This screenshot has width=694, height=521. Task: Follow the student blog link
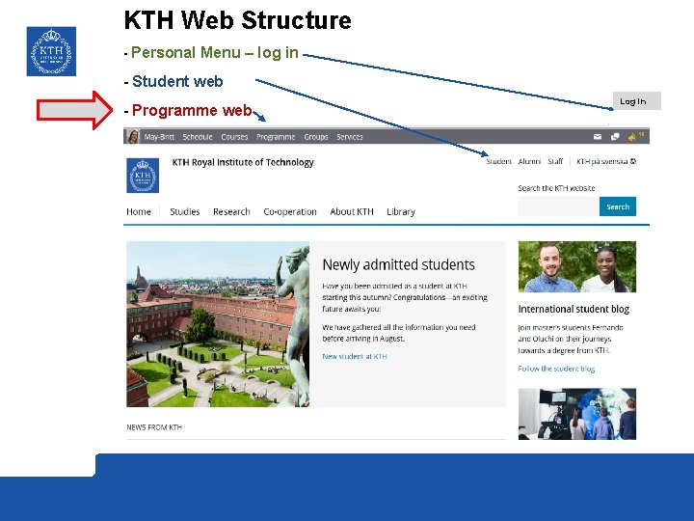[556, 369]
